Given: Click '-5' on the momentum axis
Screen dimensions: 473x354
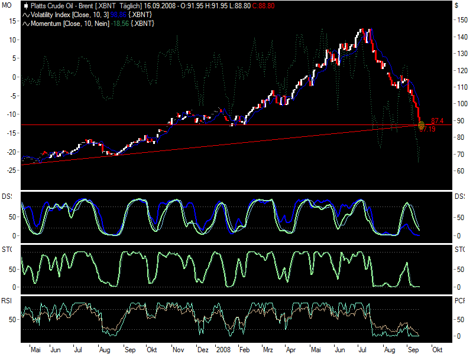Looking at the screenshot, I should [x=12, y=96].
